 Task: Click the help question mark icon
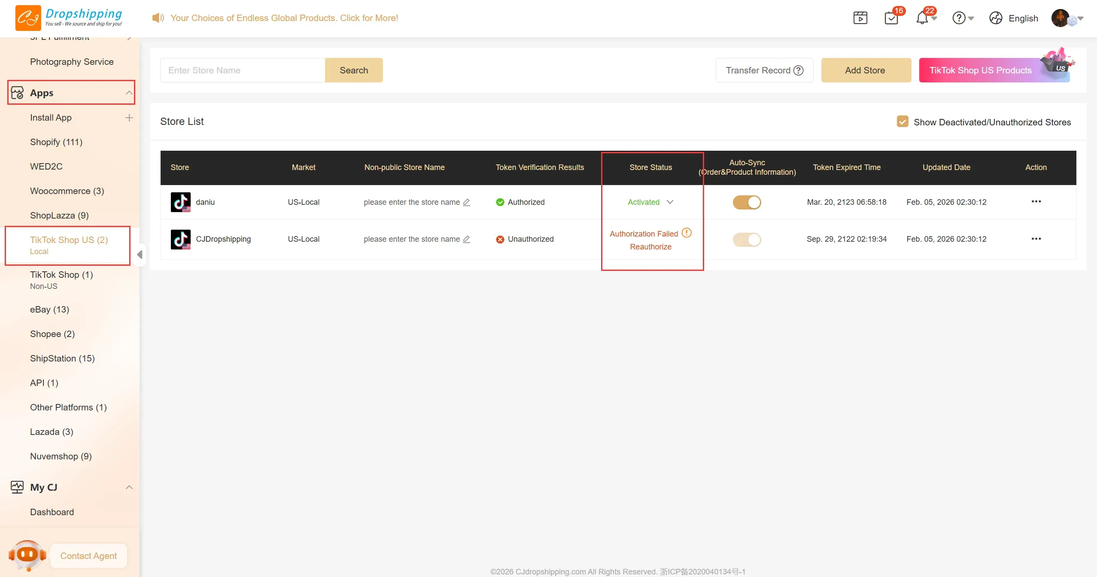[x=959, y=18]
